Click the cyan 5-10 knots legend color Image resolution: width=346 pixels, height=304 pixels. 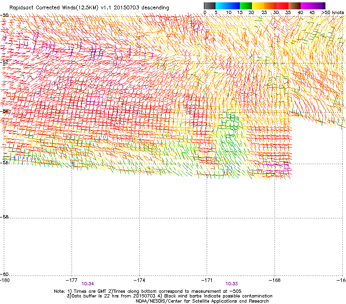coord(222,6)
